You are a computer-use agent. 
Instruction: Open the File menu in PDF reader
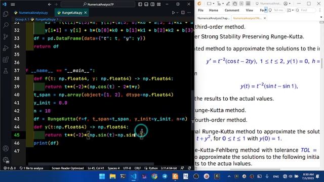point(200,10)
